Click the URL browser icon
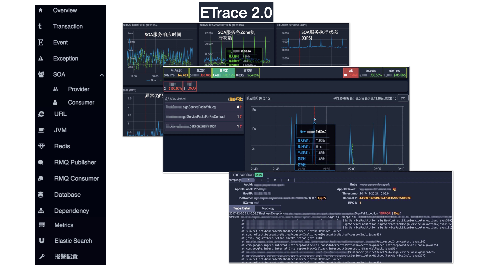Screen dimensions: 481x270 (x=41, y=114)
